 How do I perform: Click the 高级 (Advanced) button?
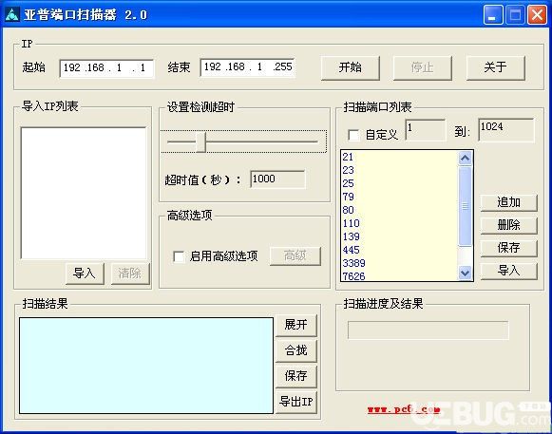point(295,255)
